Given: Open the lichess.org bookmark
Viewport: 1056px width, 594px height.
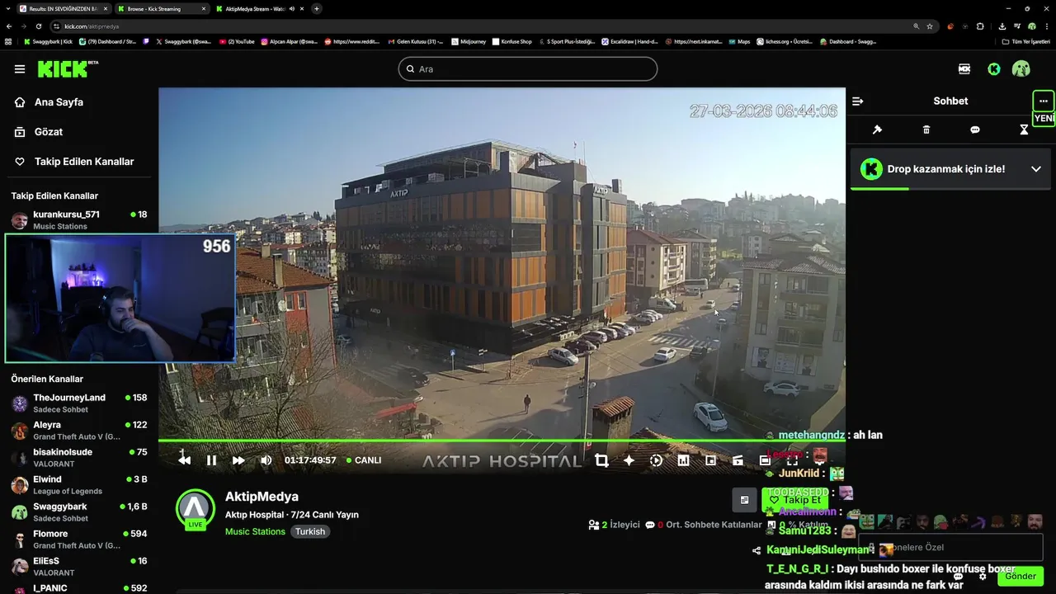Looking at the screenshot, I should pos(784,41).
